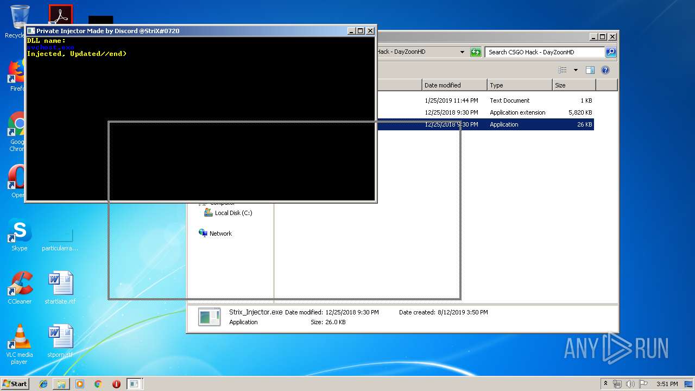695x391 pixels.
Task: Click the 3:51 PM taskbar clock
Action: click(x=667, y=384)
